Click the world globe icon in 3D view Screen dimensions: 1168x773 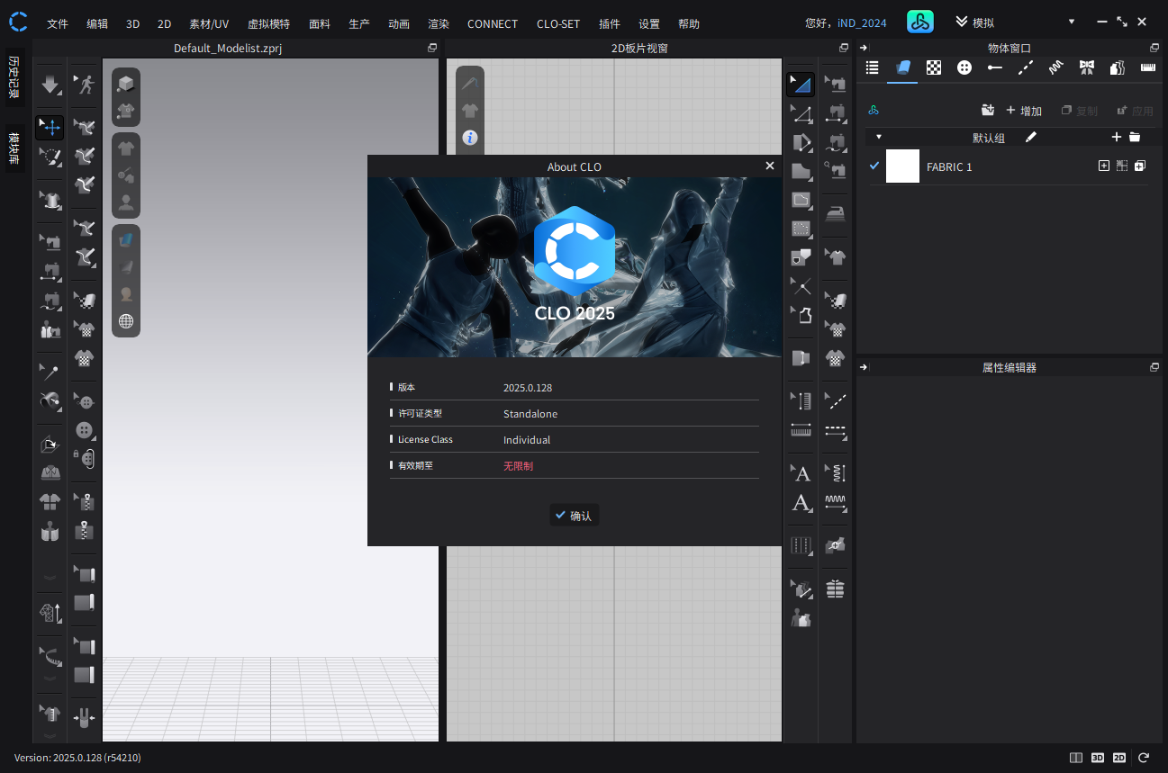pos(126,321)
